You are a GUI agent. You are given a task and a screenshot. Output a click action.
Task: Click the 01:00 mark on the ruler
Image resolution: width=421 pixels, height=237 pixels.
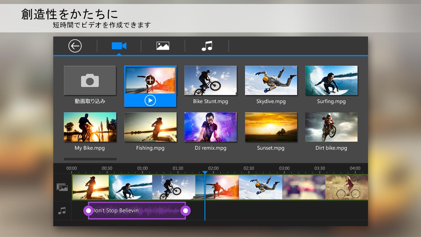point(142,168)
